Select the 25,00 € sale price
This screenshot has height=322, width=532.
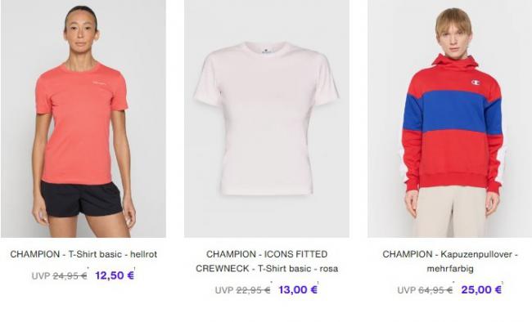click(x=481, y=290)
